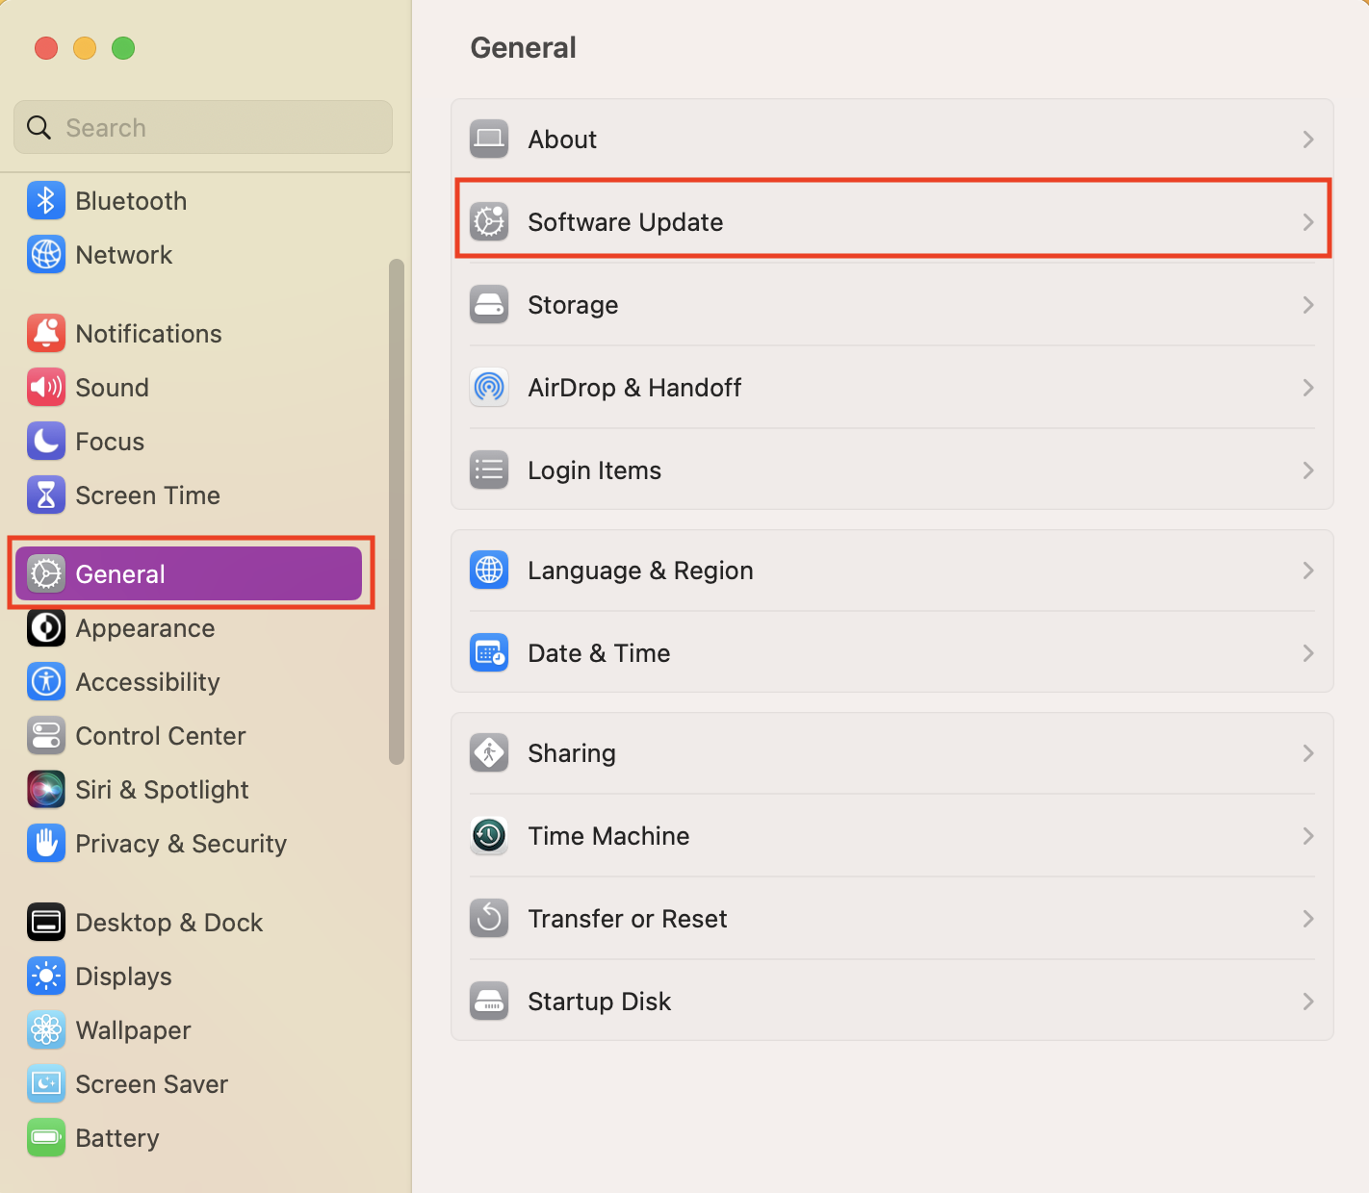This screenshot has height=1193, width=1369.
Task: Select the Bluetooth icon in the sidebar
Action: click(x=45, y=200)
